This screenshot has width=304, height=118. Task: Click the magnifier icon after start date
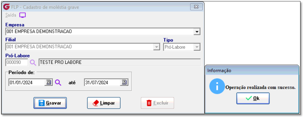(58, 82)
